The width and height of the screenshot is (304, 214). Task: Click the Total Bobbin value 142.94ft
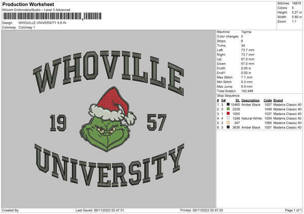coord(247,91)
